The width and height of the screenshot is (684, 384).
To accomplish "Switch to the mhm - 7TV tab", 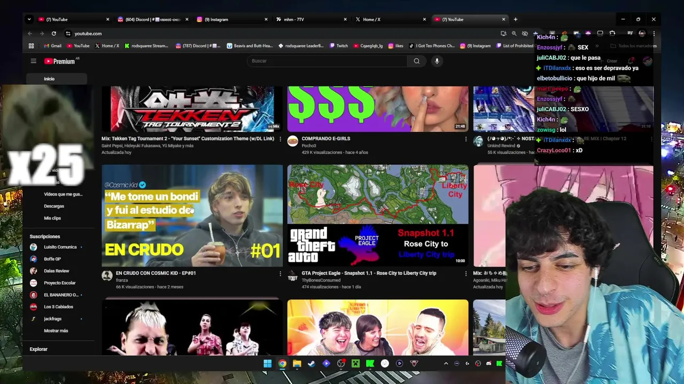I will 310,19.
